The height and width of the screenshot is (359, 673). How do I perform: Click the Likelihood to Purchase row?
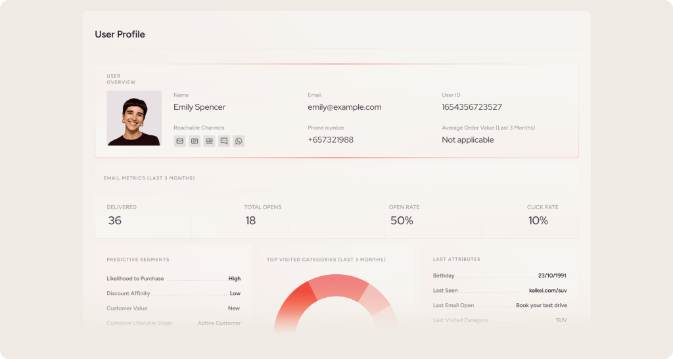pos(174,279)
